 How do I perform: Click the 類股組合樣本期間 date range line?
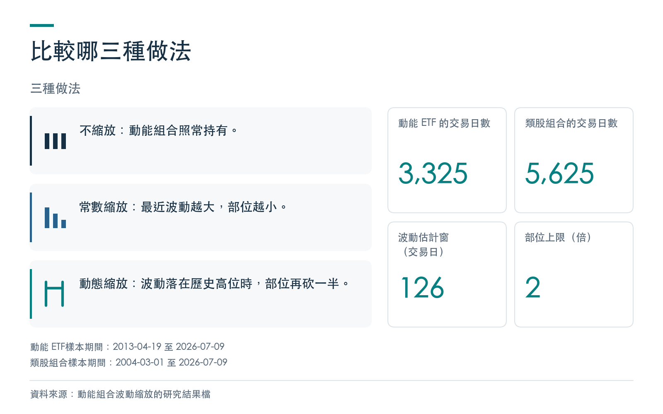pos(129,362)
